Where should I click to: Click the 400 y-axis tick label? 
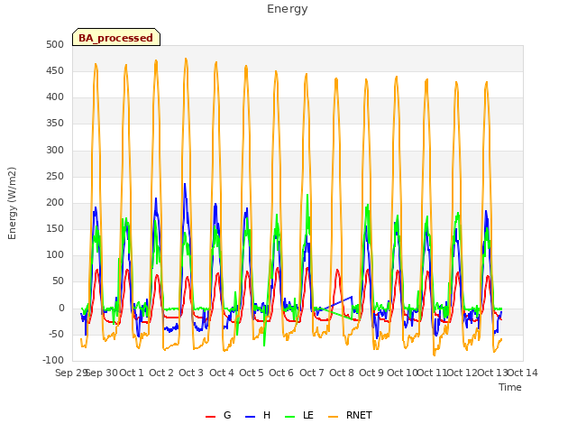[55, 97]
